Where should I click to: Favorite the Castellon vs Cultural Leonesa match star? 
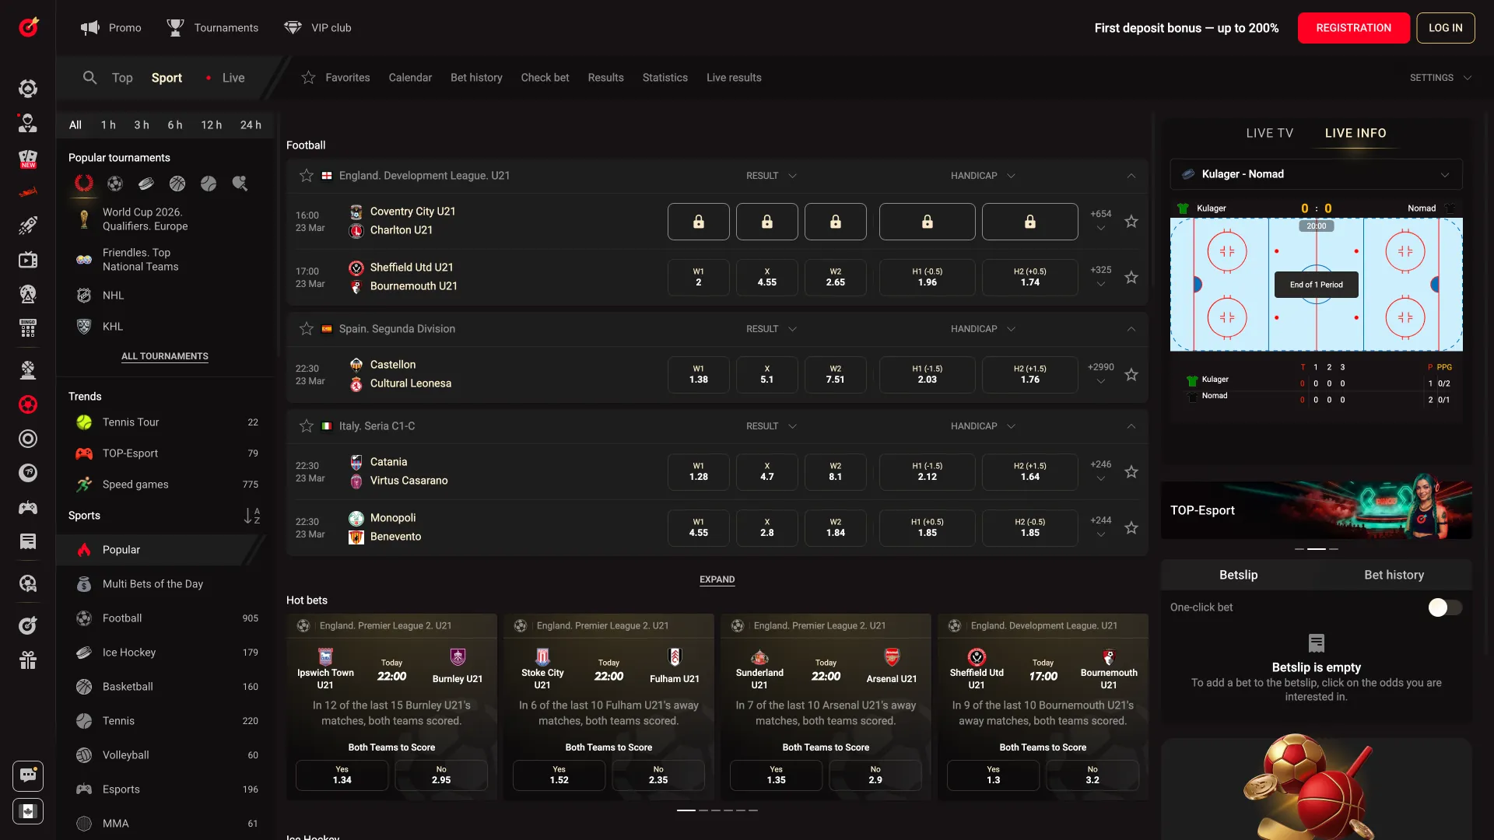(1131, 374)
